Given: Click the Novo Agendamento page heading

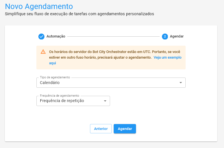Looking at the screenshot, I should [x=39, y=6].
